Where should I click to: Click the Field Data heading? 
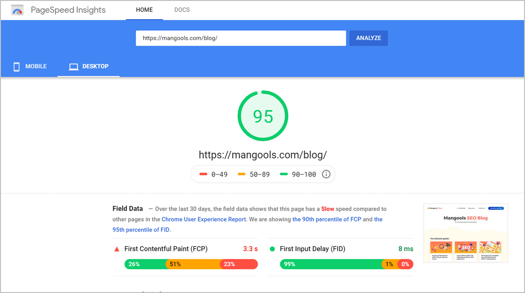point(127,209)
